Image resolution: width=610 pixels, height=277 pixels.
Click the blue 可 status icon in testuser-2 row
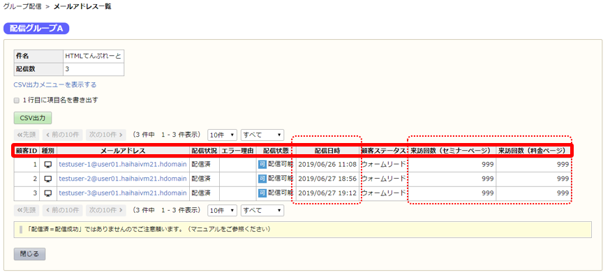click(x=262, y=179)
